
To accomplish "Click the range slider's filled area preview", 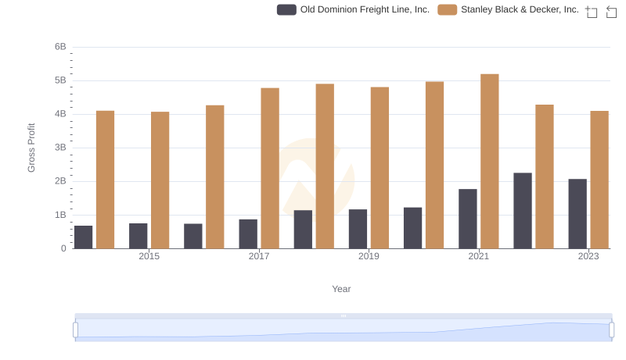I will click(x=344, y=330).
